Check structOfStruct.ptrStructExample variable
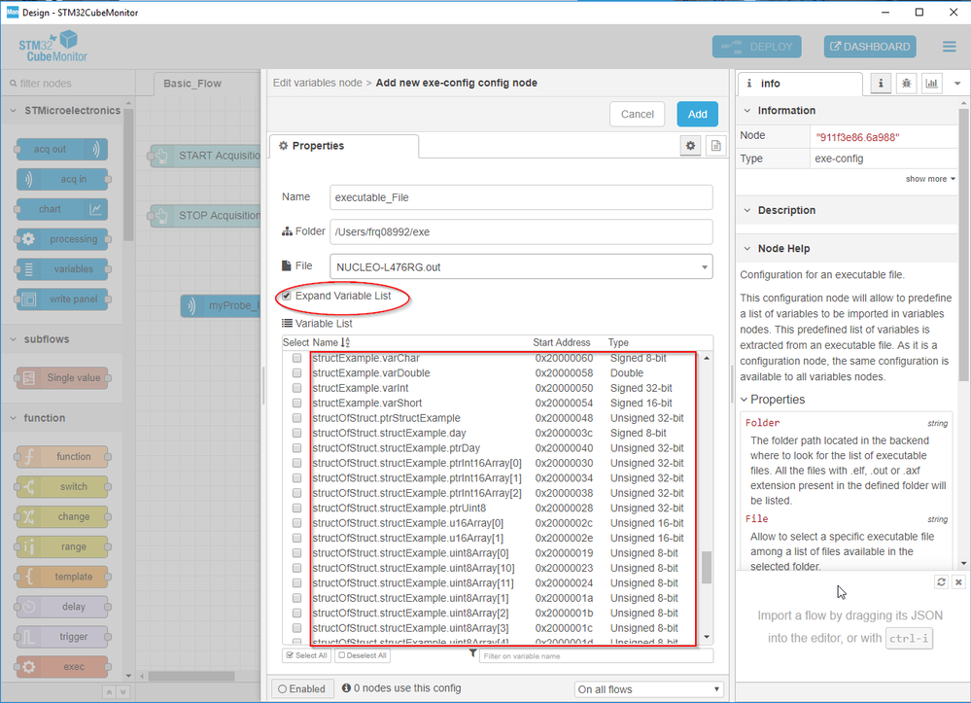 click(x=297, y=418)
